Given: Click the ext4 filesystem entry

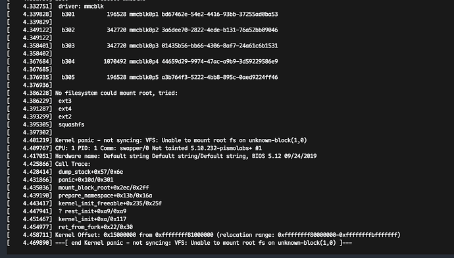Looking at the screenshot, I should [x=65, y=109].
